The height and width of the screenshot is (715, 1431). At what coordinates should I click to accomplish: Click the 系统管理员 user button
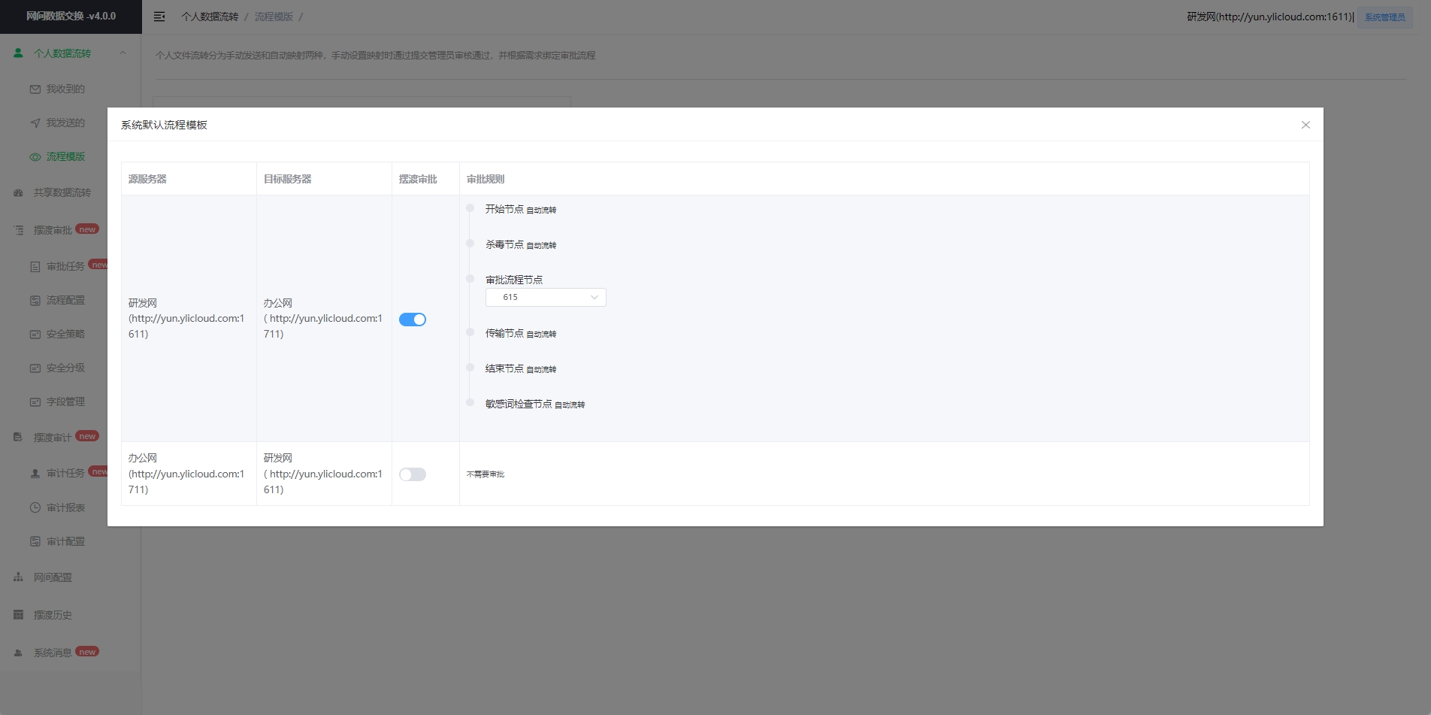pyautogui.click(x=1384, y=17)
